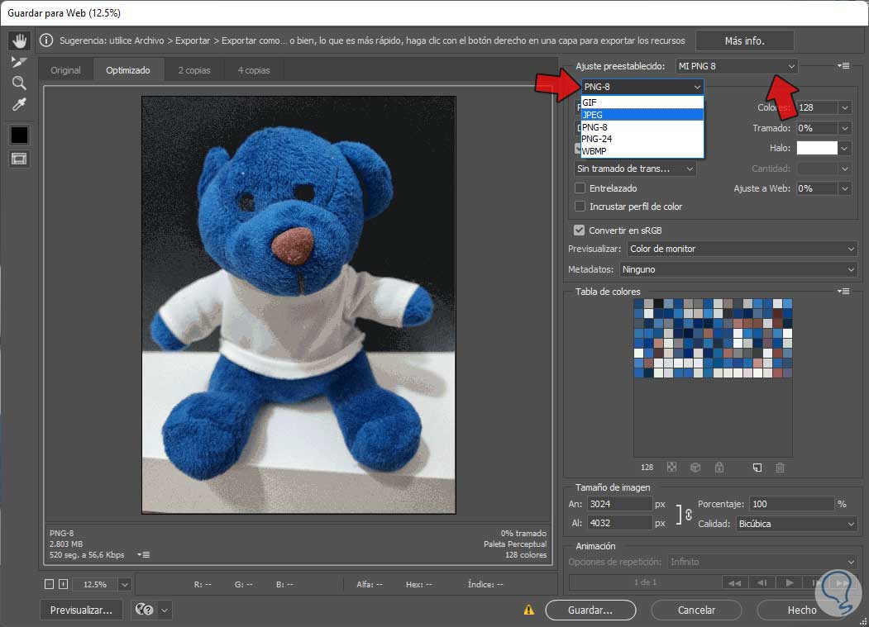Screen dimensions: 869x627
Task: Click the Cancelar button
Action: pos(696,610)
